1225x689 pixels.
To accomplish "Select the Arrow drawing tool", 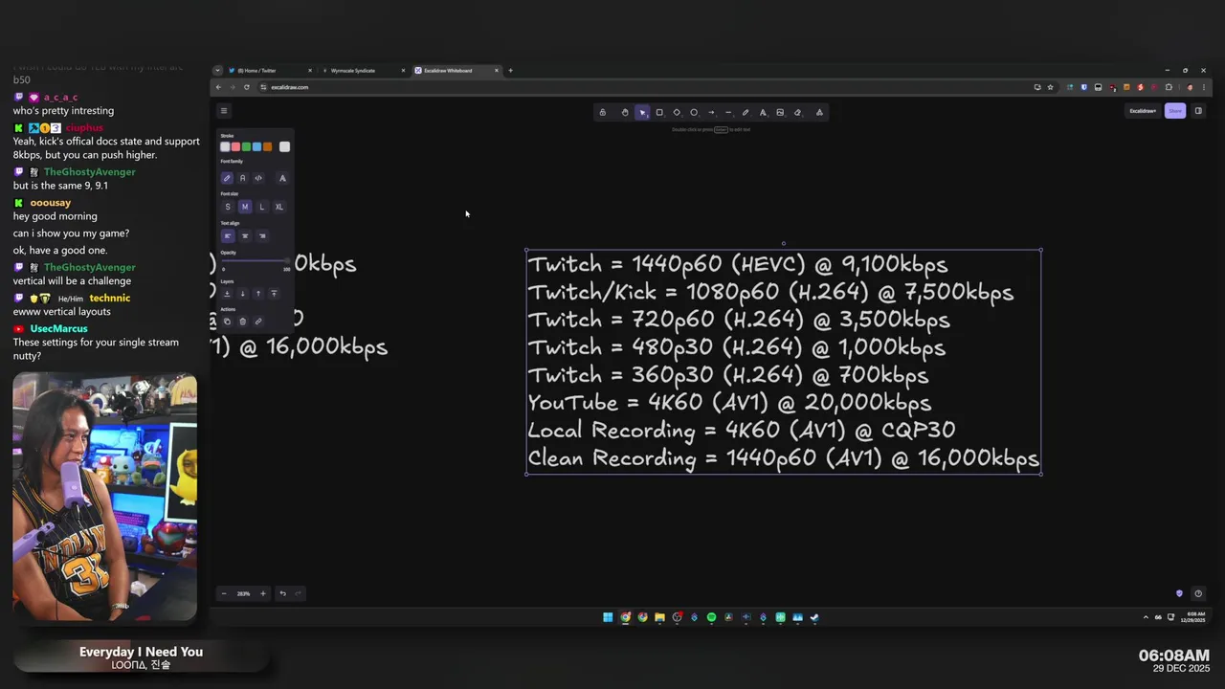I will [711, 112].
